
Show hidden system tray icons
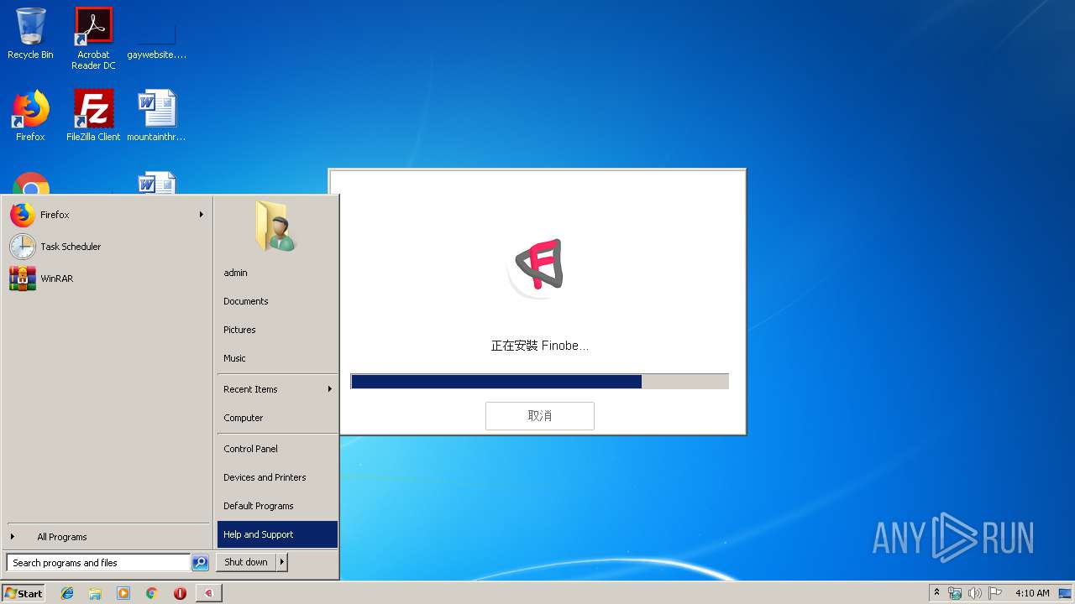coord(936,593)
